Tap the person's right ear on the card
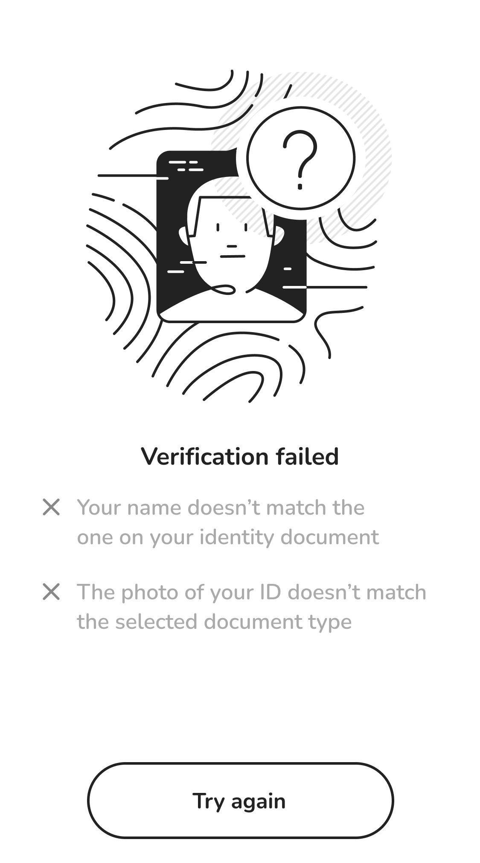Screen dimensions: 480x863 [x=278, y=236]
